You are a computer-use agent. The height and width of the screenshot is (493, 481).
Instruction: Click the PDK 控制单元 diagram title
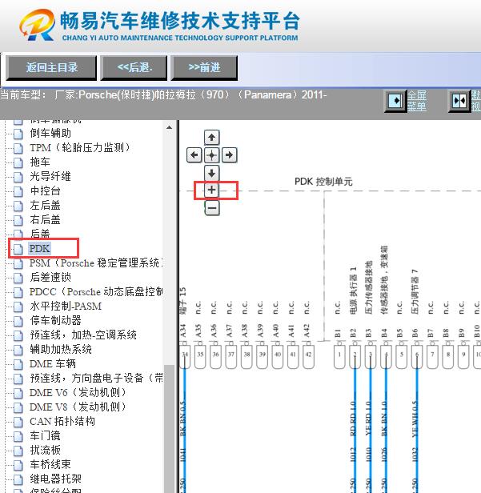tap(323, 182)
